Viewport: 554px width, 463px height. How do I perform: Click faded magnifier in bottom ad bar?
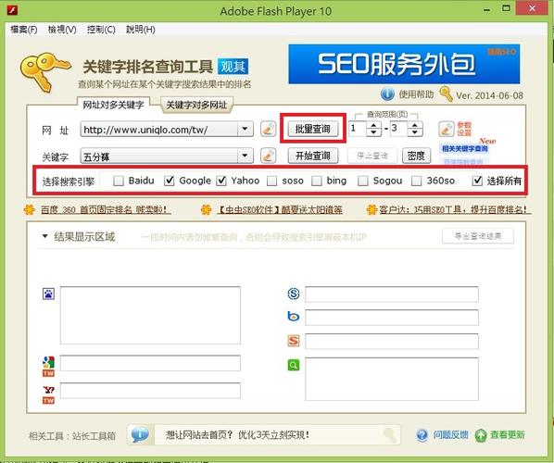390,434
